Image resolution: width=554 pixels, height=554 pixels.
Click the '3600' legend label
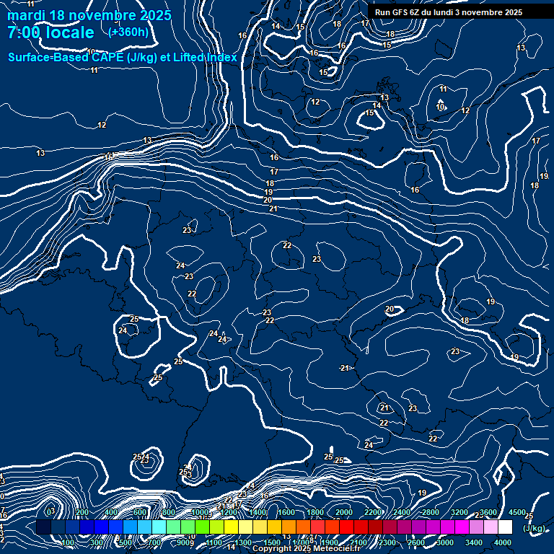pyautogui.click(x=488, y=512)
